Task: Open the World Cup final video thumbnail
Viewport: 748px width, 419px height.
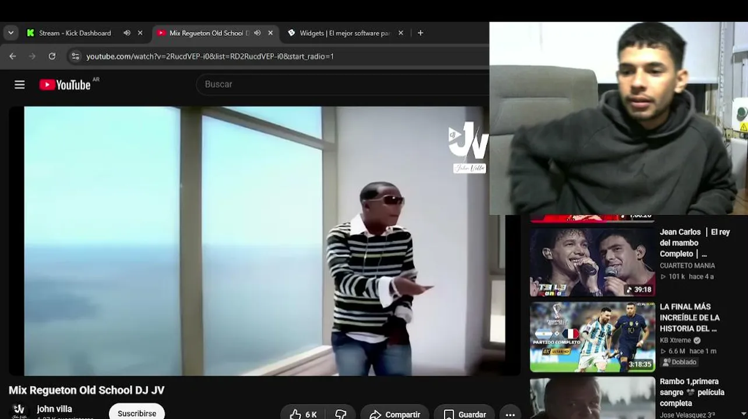Action: point(592,336)
